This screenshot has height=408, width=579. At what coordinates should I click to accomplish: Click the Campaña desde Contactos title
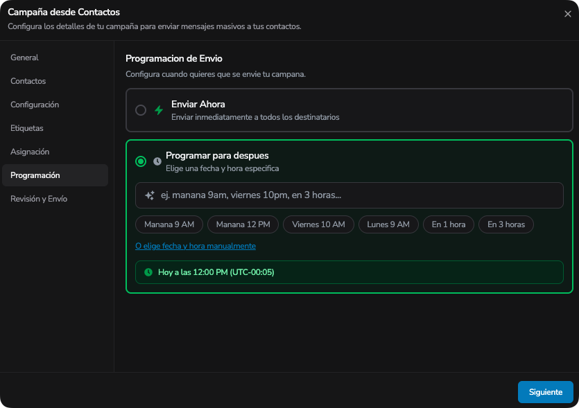tap(64, 12)
